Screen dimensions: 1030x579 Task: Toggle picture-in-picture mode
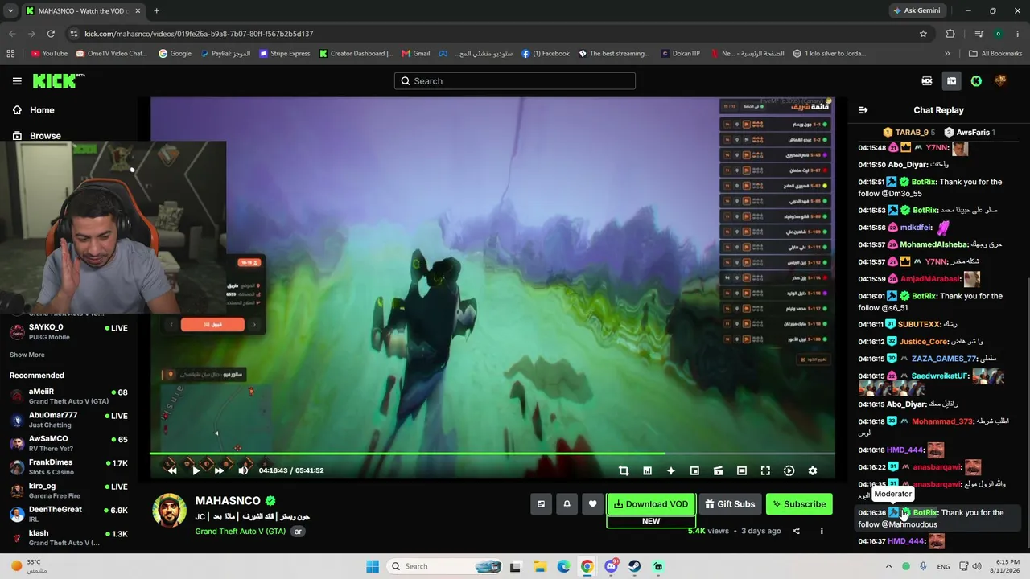(694, 470)
